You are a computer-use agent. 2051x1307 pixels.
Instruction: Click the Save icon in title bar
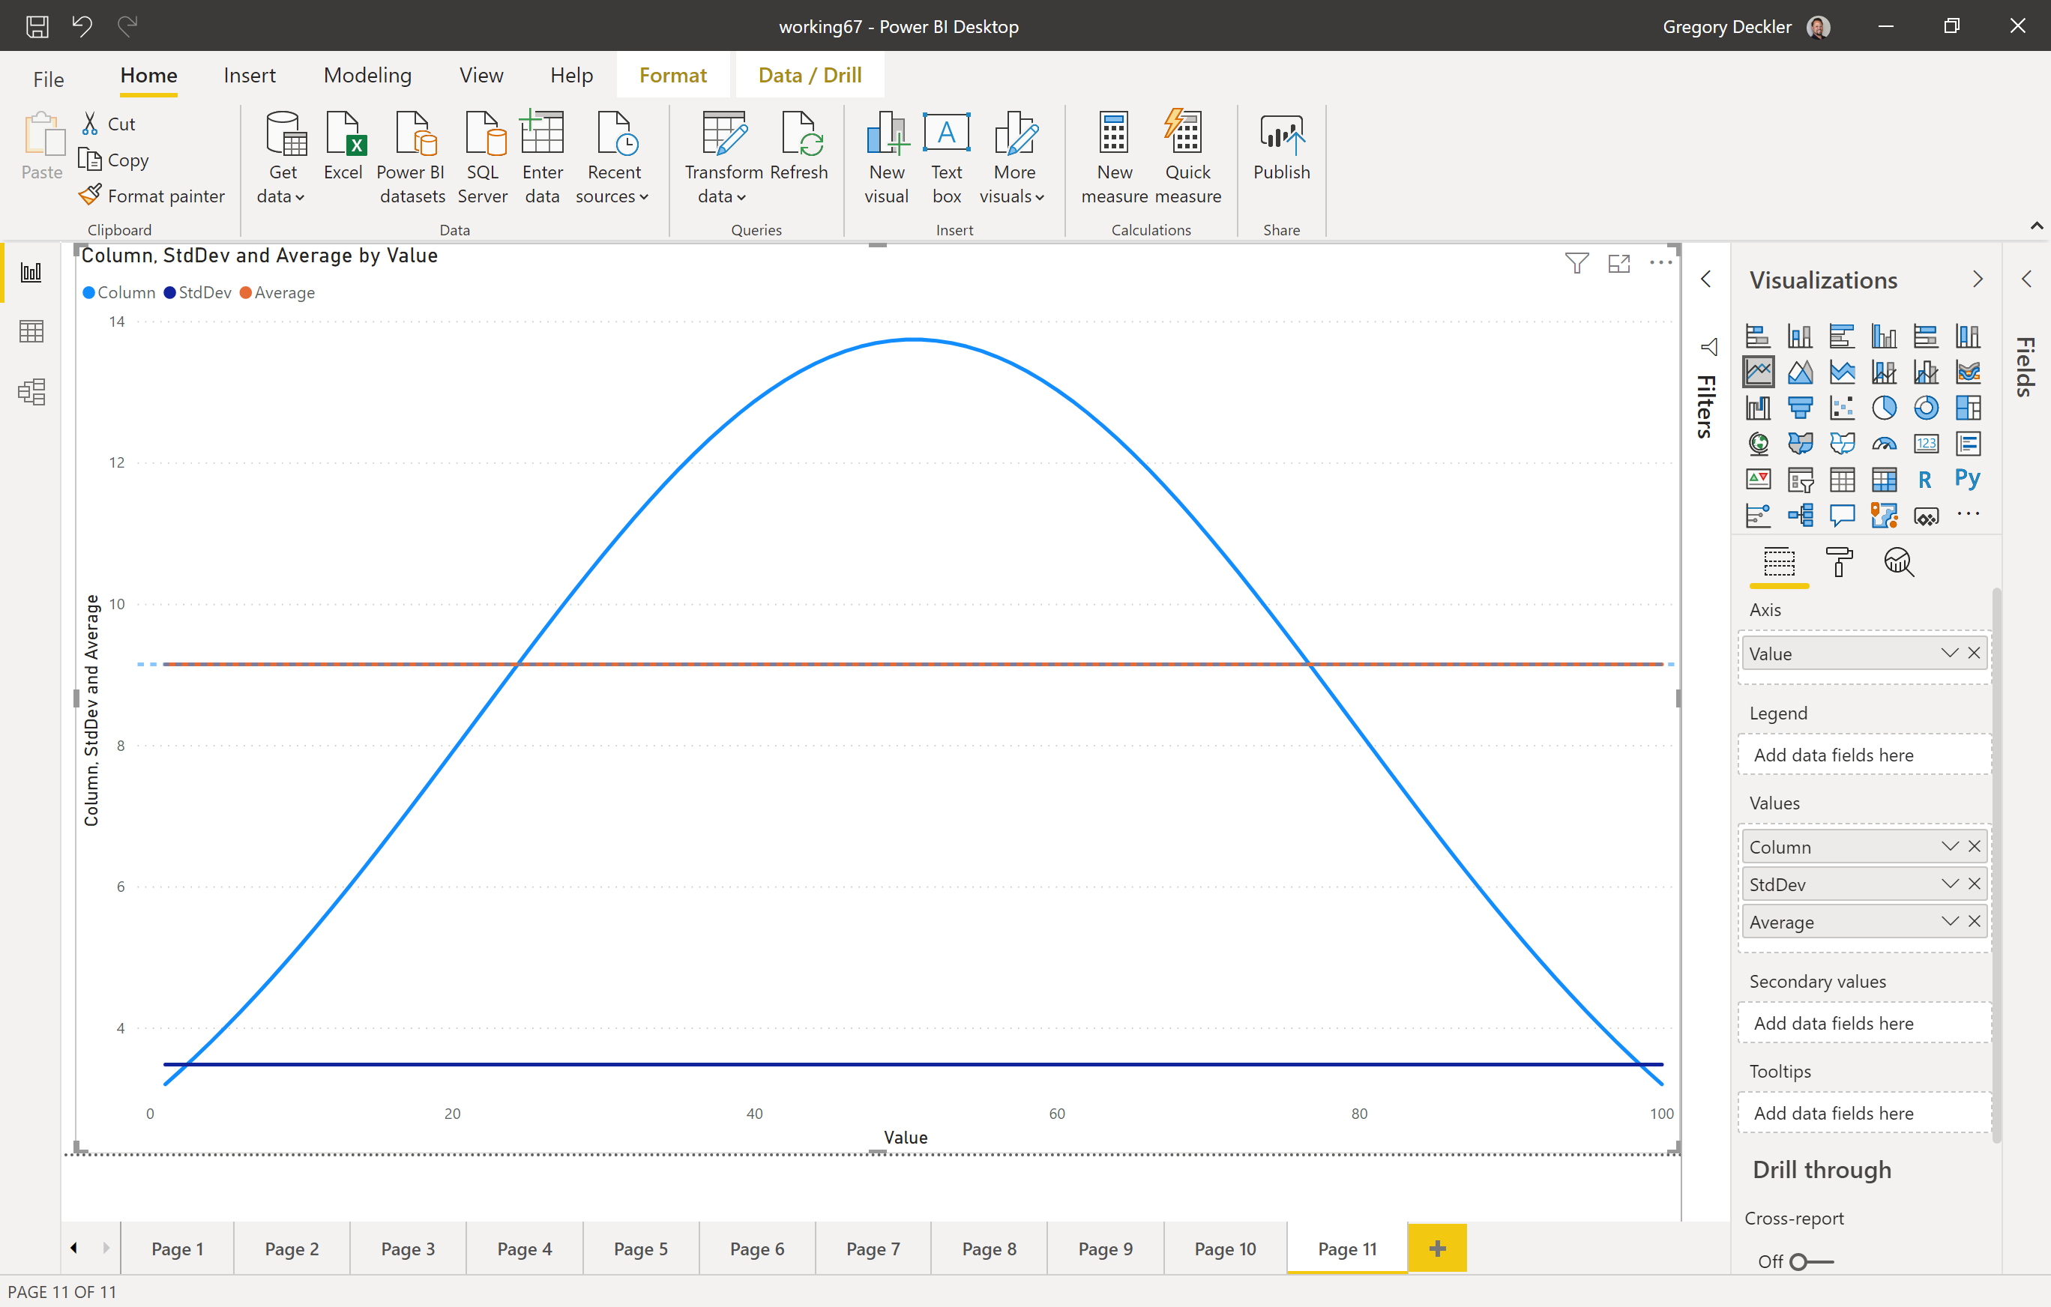pyautogui.click(x=37, y=26)
